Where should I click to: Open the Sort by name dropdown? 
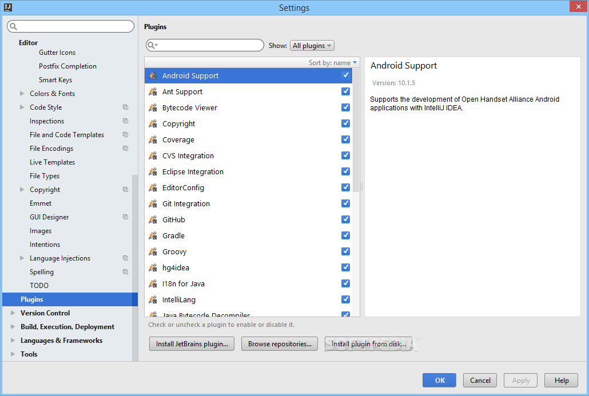pyautogui.click(x=332, y=63)
